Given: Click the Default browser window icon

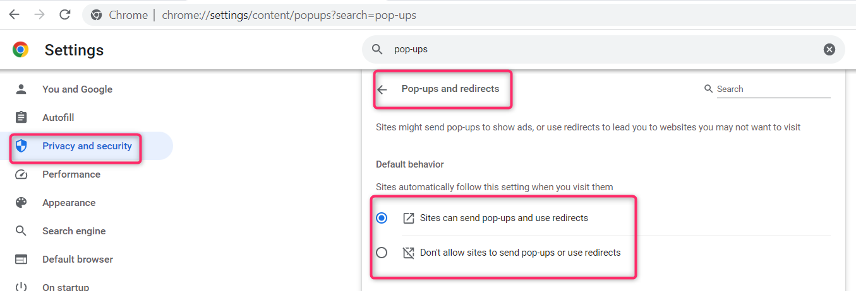Looking at the screenshot, I should (21, 260).
